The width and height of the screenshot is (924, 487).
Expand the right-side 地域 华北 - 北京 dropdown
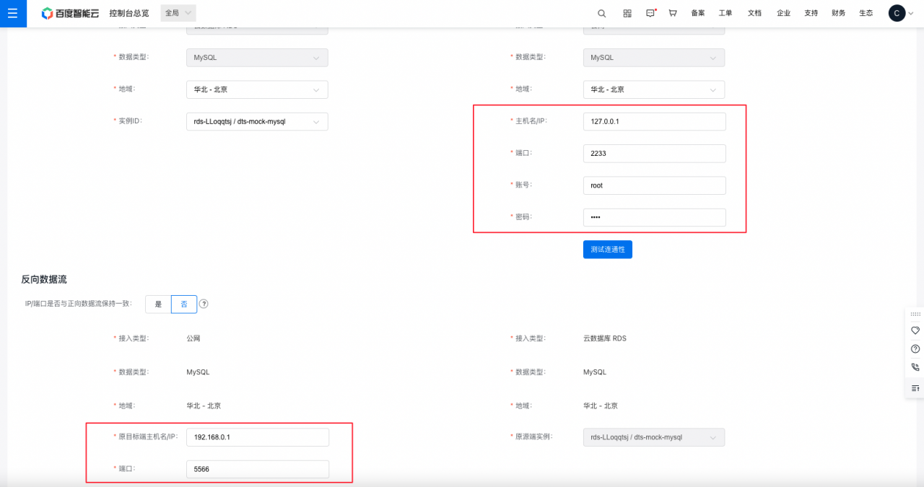coord(653,89)
